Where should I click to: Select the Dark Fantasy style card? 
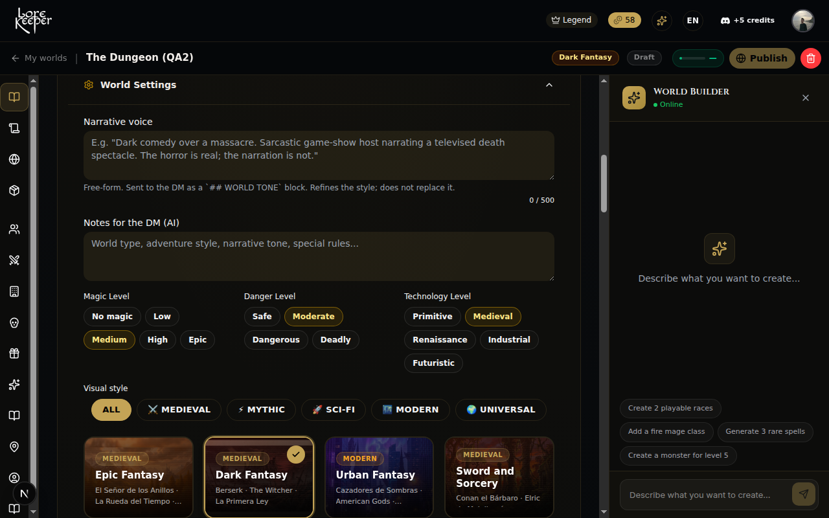(259, 477)
